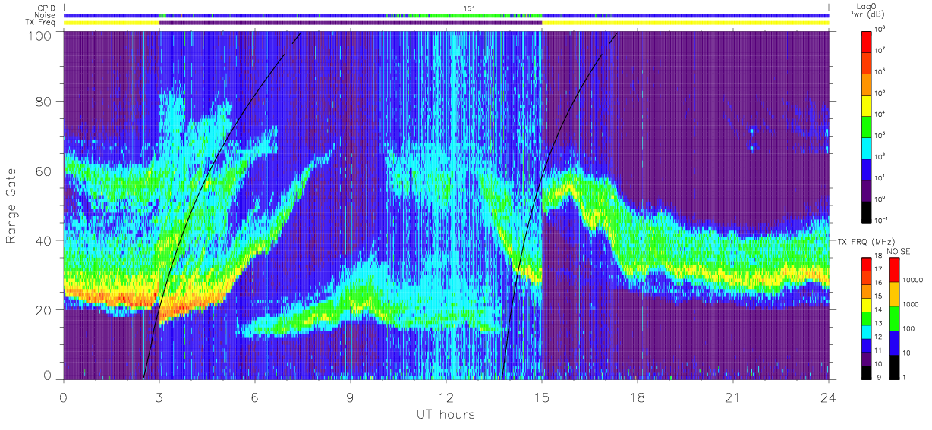Click the 15 tick label on UT hours axis
The width and height of the screenshot is (932, 430).
[542, 397]
